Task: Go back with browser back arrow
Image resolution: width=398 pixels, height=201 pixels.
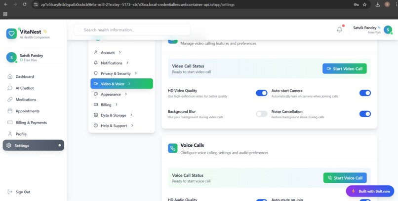Action: point(6,4)
